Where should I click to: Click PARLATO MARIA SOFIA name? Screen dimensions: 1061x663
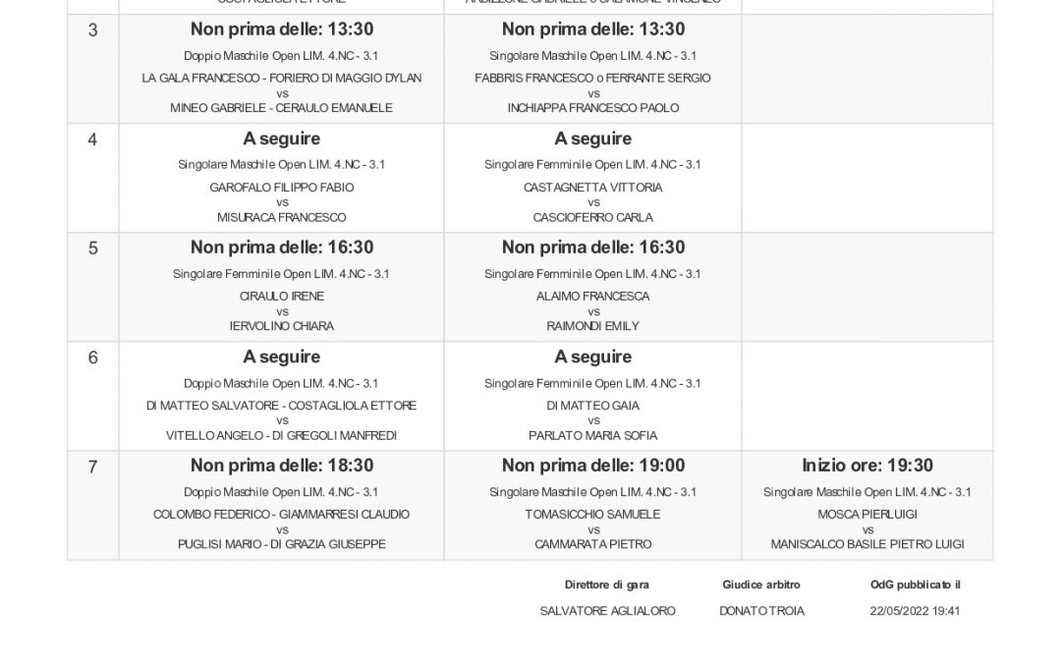(592, 436)
